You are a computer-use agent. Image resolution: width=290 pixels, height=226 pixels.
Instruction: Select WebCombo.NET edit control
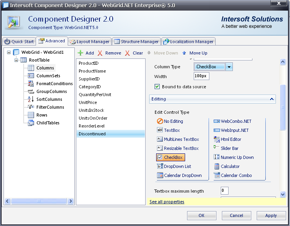pyautogui.click(x=232, y=121)
